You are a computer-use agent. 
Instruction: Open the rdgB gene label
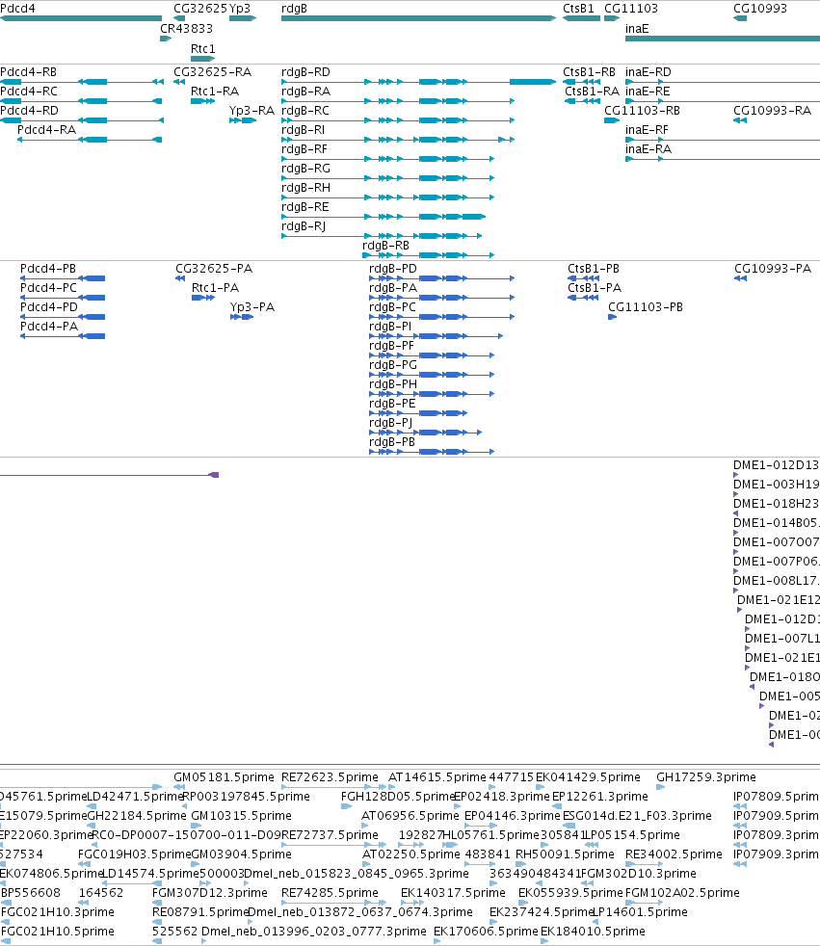294,9
